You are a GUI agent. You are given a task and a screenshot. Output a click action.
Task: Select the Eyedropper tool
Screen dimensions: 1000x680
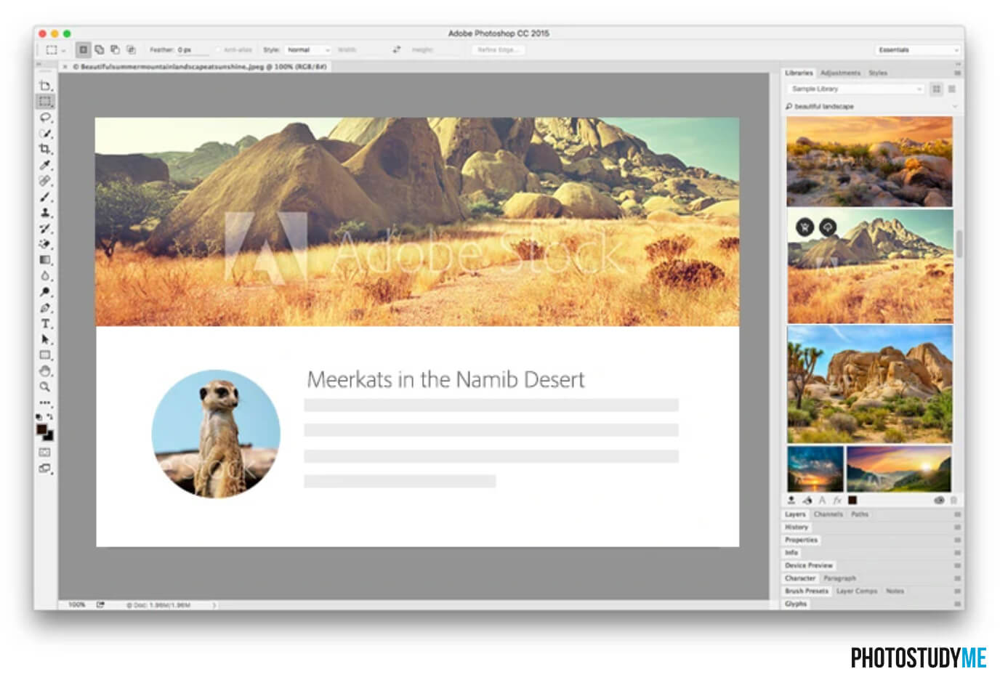pyautogui.click(x=45, y=165)
